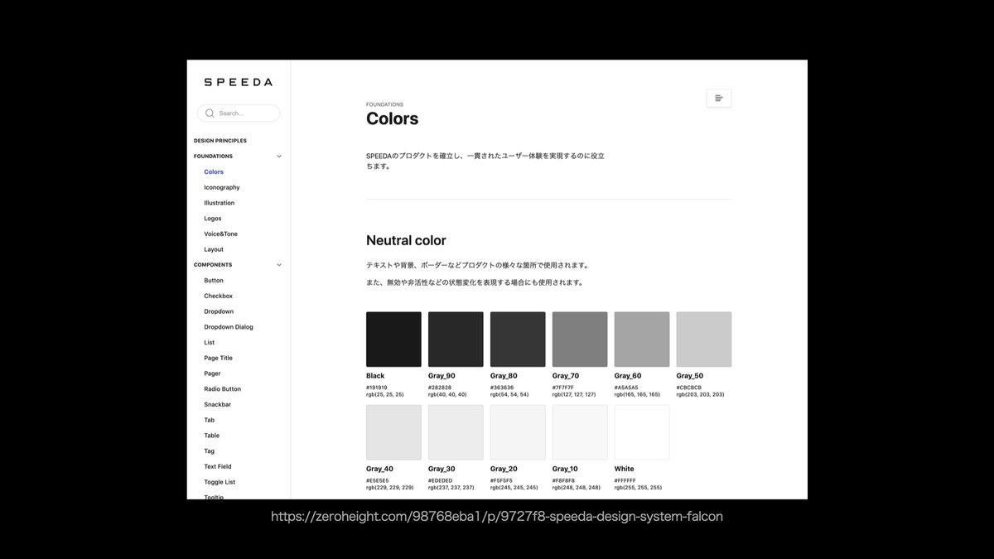Image resolution: width=994 pixels, height=559 pixels.
Task: Click hex value #7F7F7F
Action: pyautogui.click(x=563, y=388)
